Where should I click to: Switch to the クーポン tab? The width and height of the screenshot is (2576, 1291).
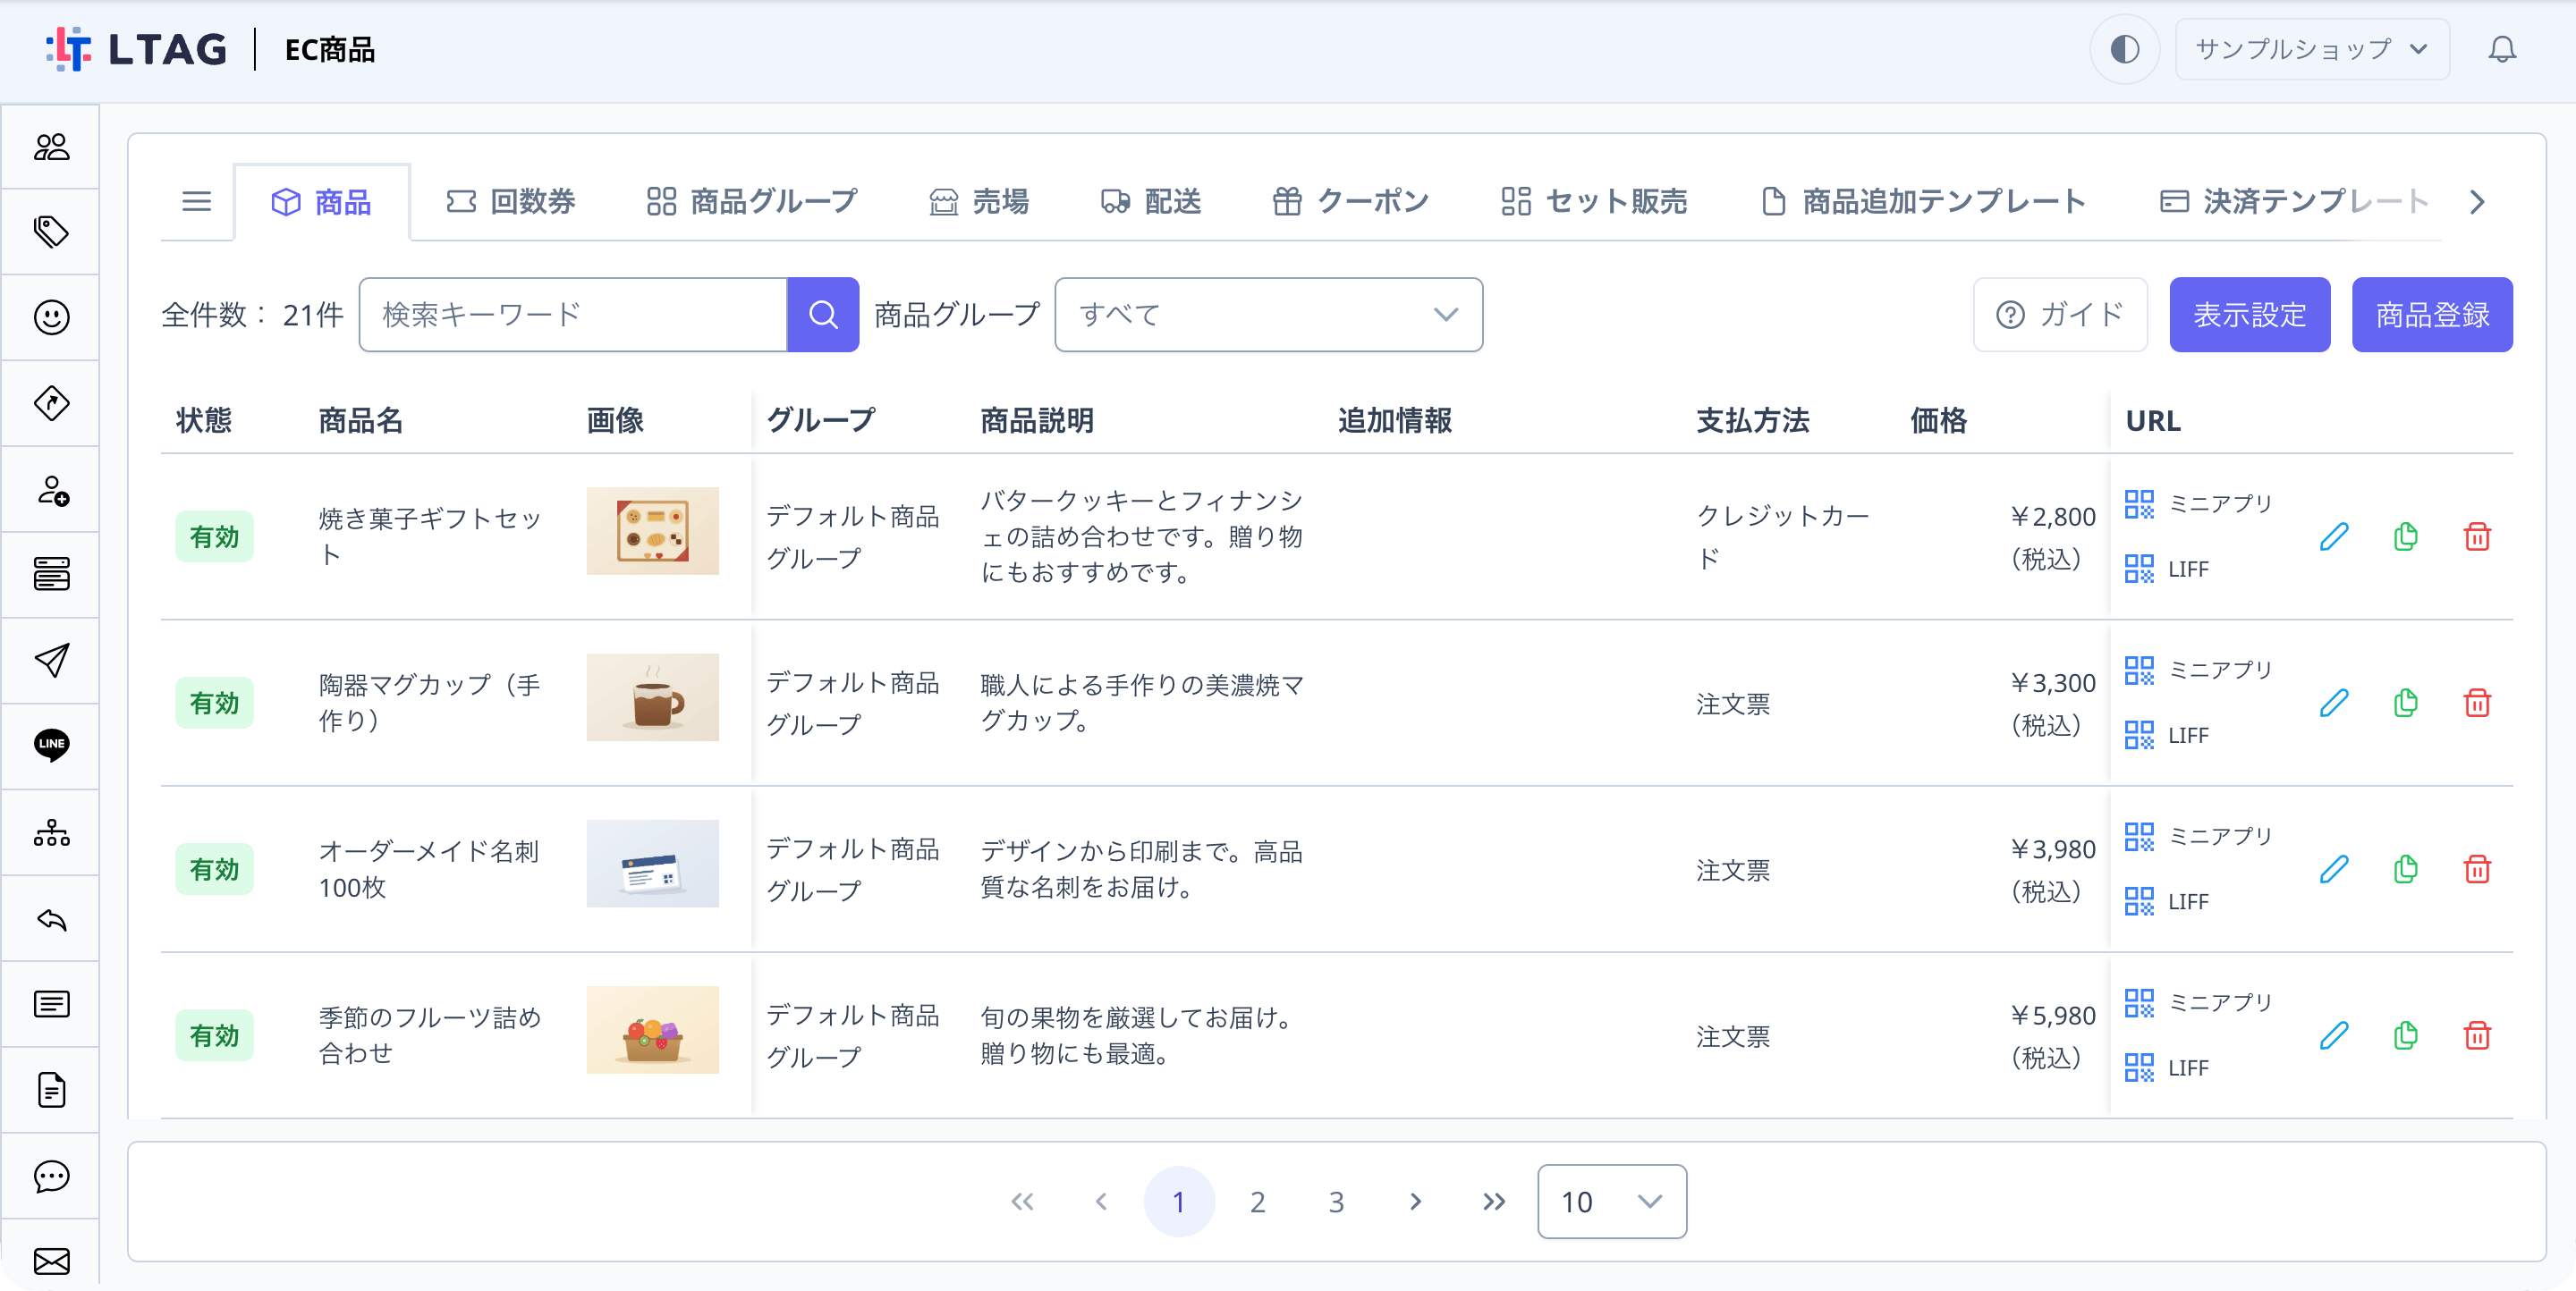[x=1350, y=202]
